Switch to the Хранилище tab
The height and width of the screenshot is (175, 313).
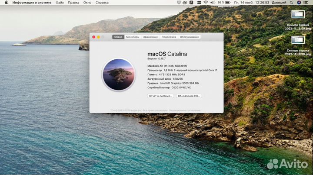150,37
